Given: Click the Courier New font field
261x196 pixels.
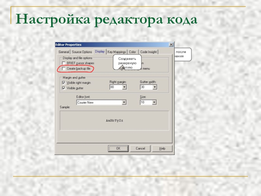Looking at the screenshot, I should tap(99, 103).
